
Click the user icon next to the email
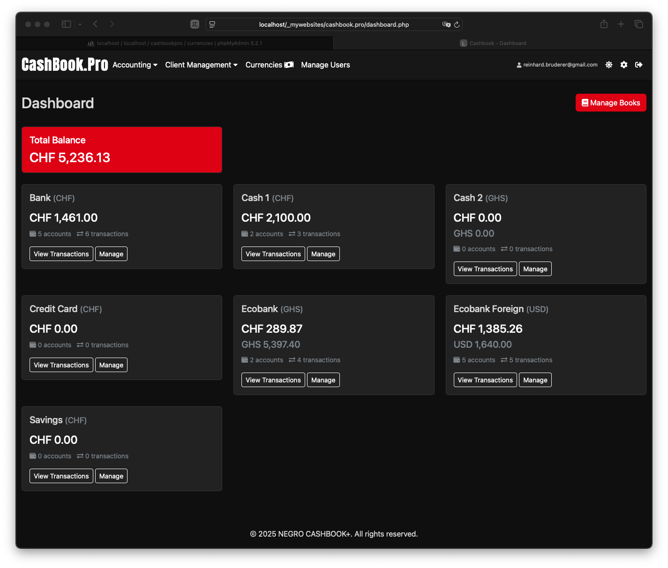[518, 65]
